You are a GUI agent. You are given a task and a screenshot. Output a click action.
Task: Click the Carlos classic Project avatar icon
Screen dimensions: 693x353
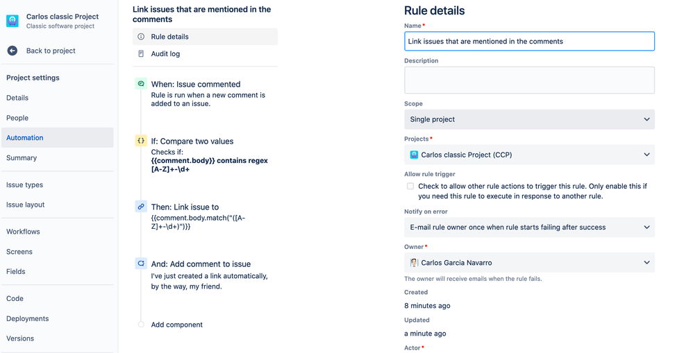tap(12, 21)
